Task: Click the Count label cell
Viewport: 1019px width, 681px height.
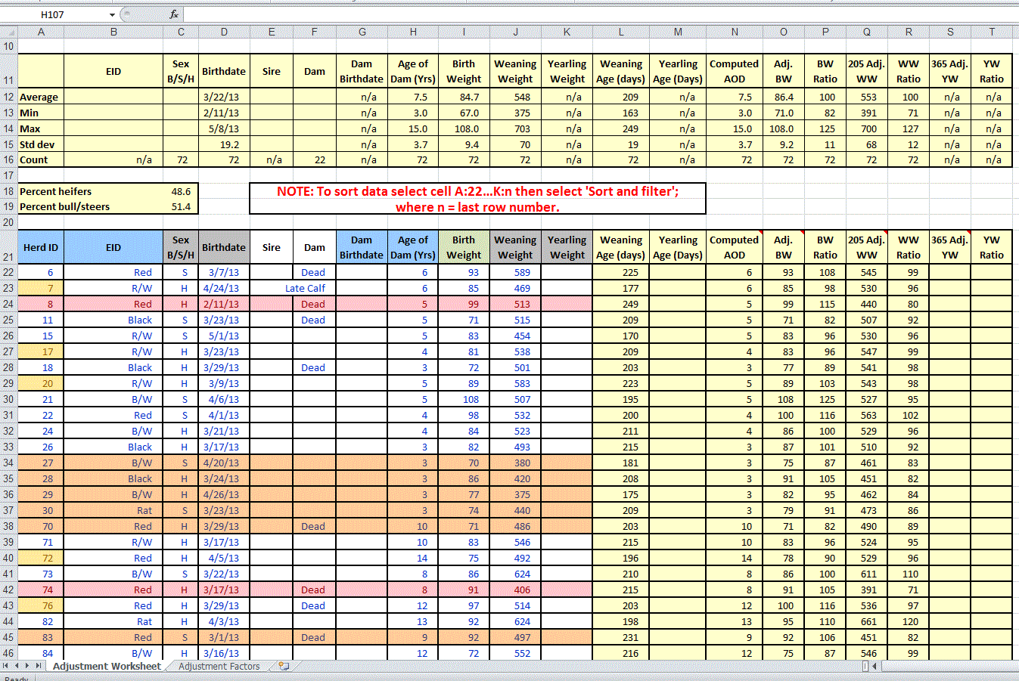Action: 41,160
